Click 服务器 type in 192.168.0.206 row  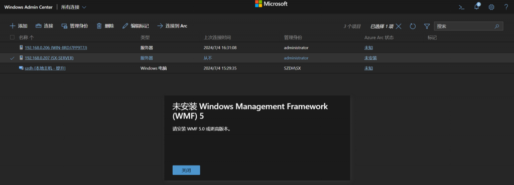click(147, 47)
